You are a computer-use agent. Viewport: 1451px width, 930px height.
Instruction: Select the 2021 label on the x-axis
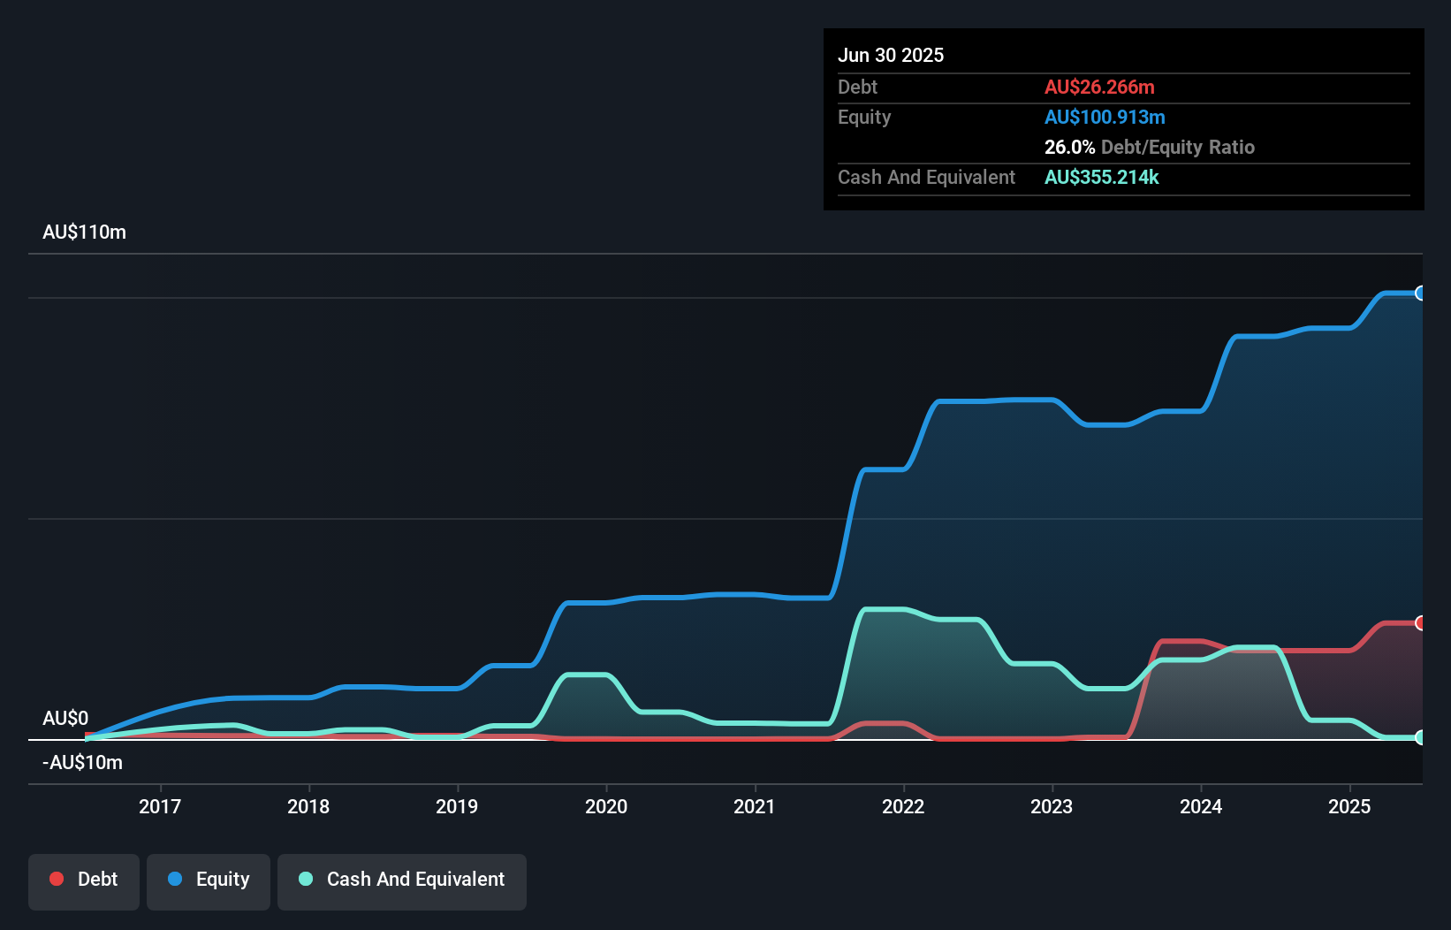[x=755, y=806]
